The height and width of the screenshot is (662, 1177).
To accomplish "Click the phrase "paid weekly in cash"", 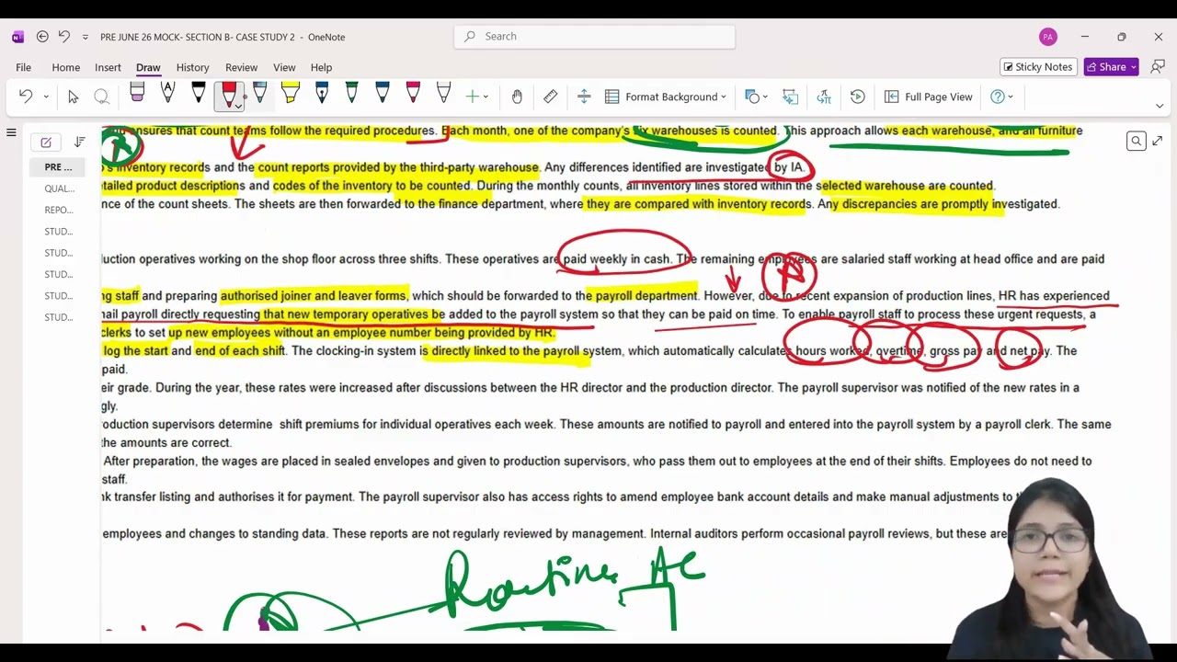I will click(x=617, y=259).
